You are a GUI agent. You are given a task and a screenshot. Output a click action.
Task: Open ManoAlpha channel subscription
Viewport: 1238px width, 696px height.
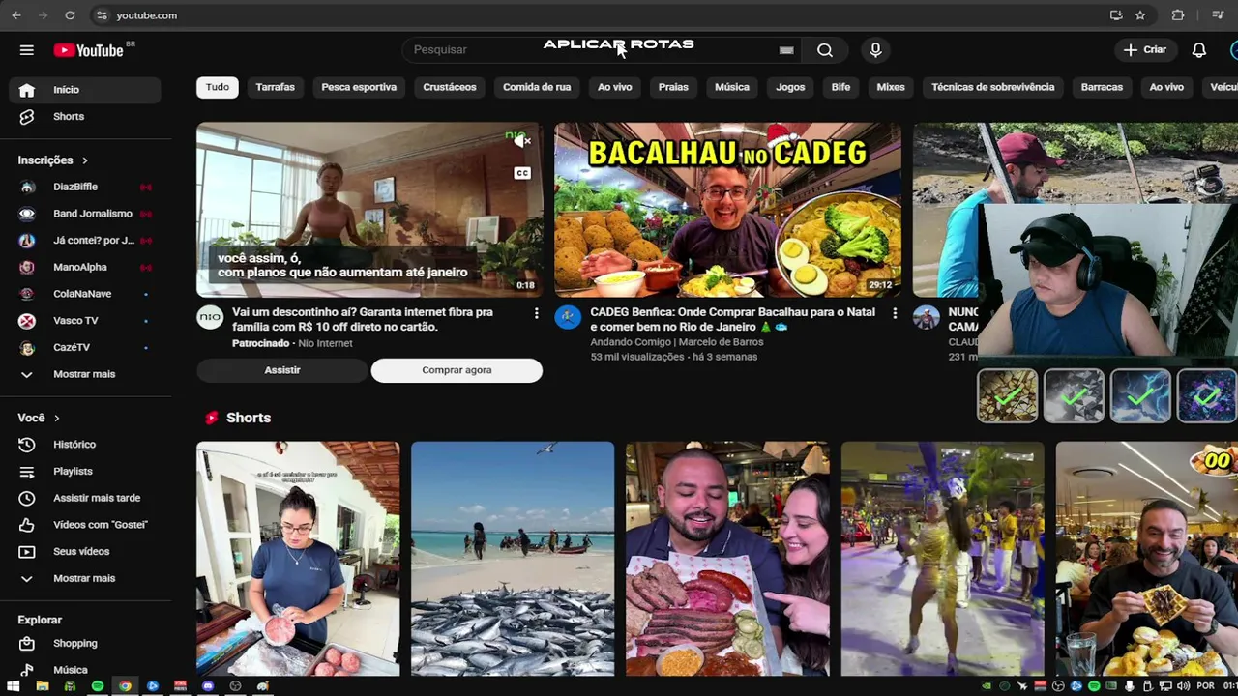(85, 267)
